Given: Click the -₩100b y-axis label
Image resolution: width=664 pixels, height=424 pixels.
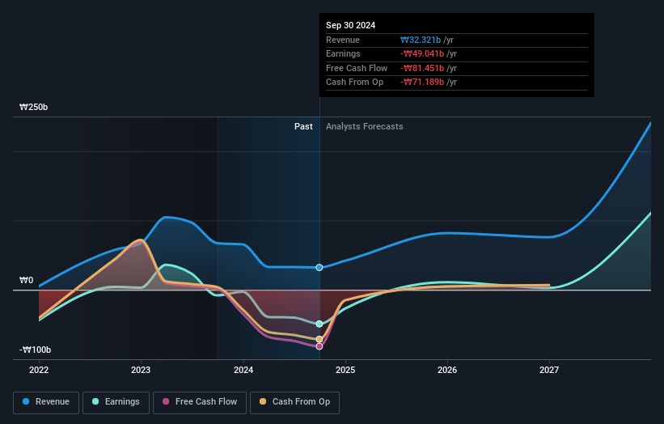Looking at the screenshot, I should (x=36, y=350).
